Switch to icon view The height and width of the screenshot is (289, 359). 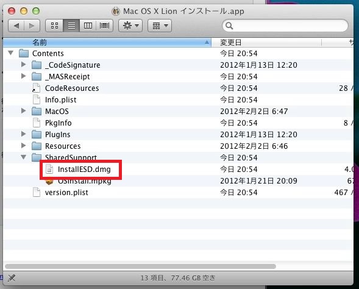pos(54,26)
